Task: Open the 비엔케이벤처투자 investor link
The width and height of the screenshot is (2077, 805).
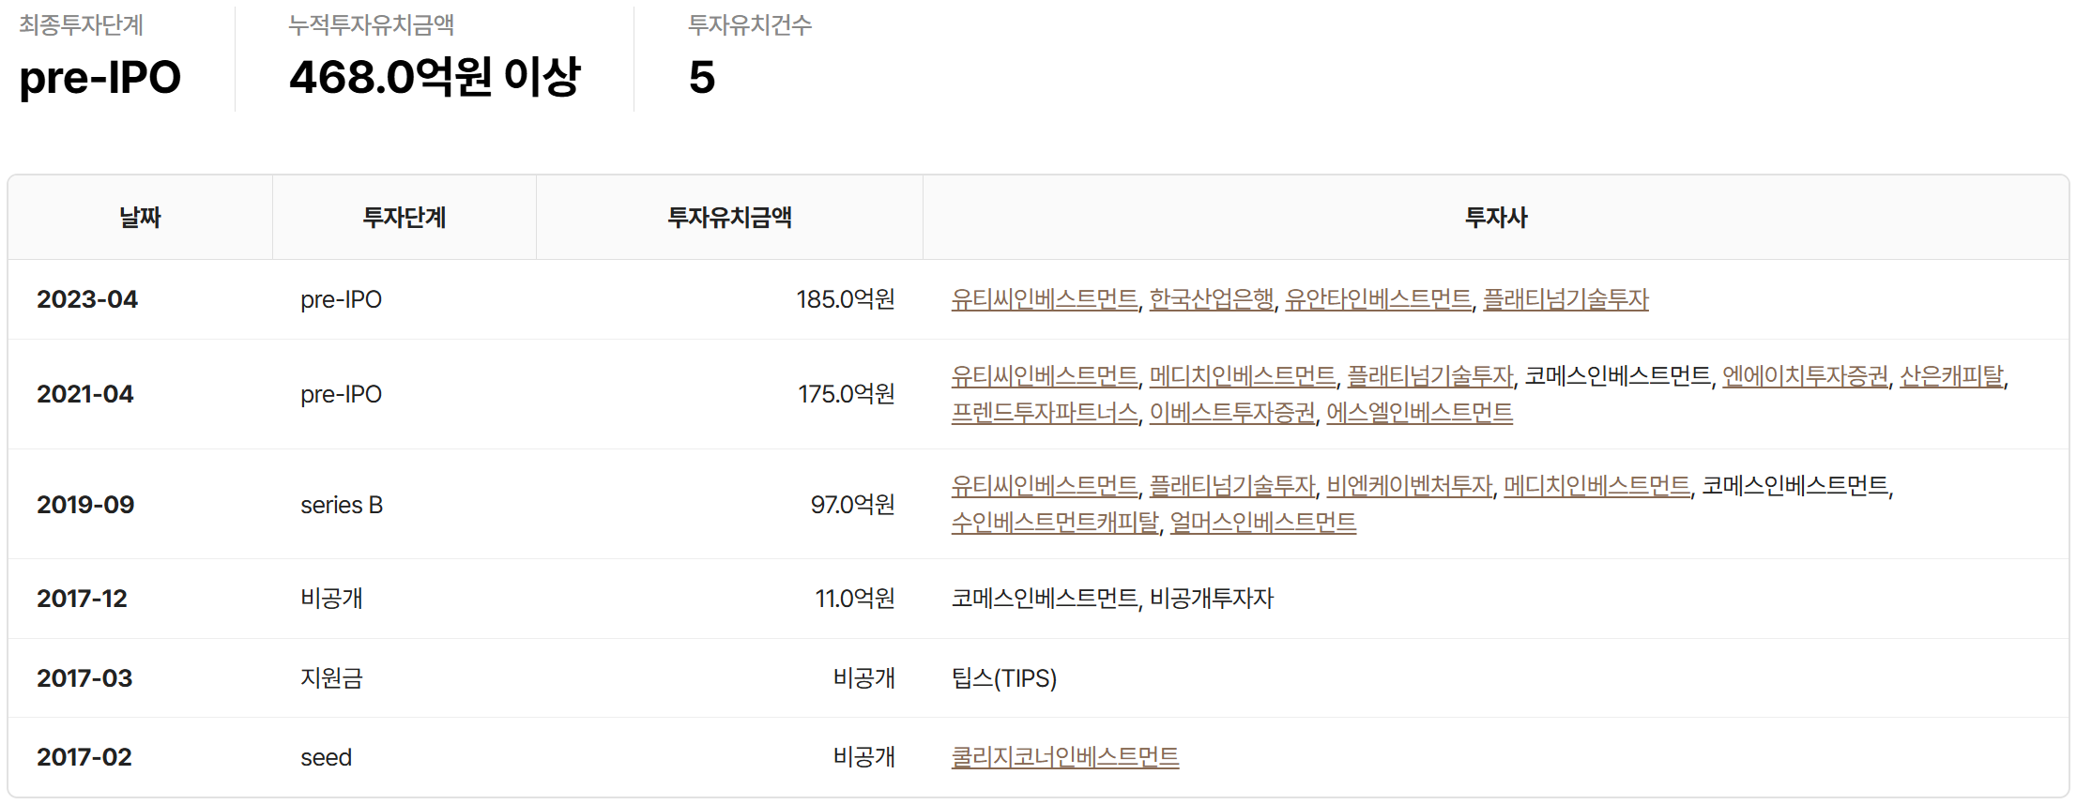Action: click(1409, 486)
